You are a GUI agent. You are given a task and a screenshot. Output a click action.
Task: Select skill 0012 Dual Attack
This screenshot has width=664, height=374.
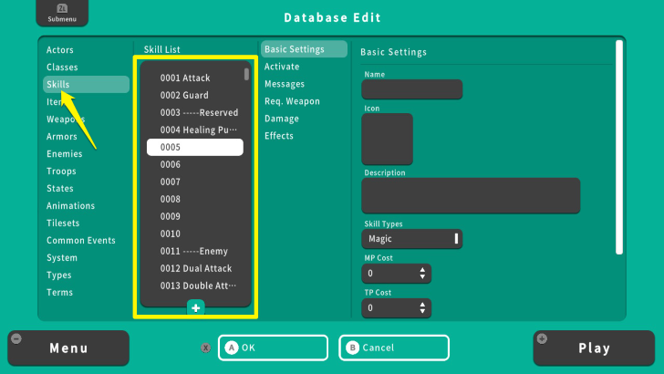(x=195, y=268)
